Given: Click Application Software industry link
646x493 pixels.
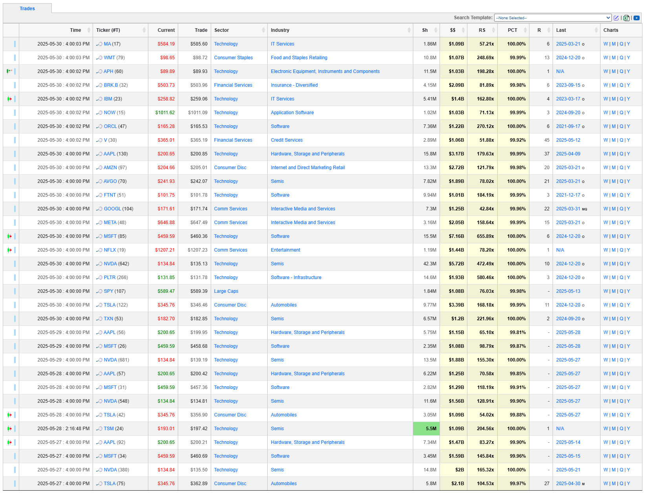Looking at the screenshot, I should click(x=292, y=113).
